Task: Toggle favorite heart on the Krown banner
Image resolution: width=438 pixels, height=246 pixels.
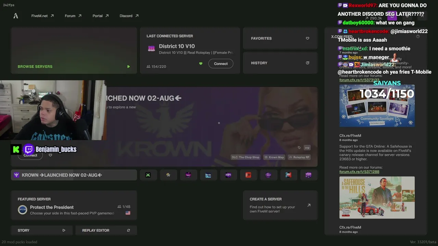Action: coord(50,155)
